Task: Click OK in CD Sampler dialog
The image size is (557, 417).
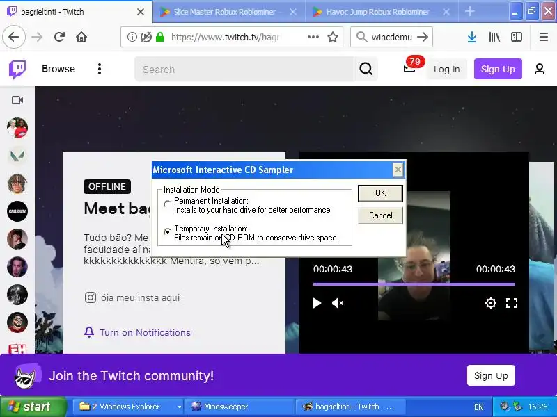Action: coord(380,193)
